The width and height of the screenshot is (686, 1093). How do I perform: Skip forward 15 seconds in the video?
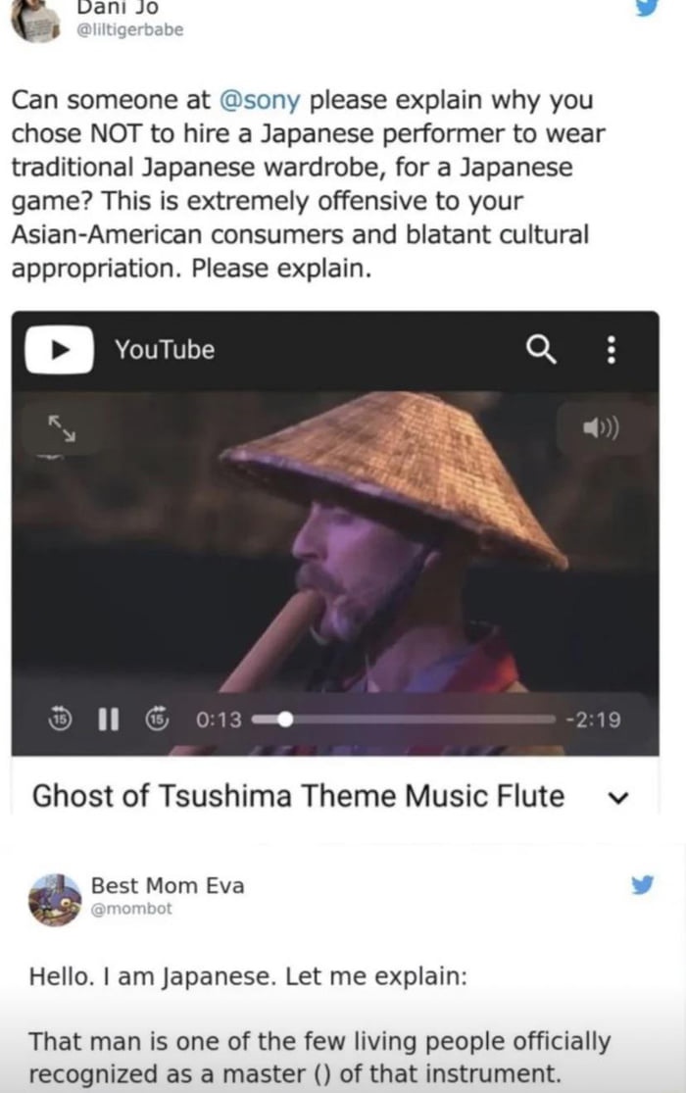coord(157,718)
